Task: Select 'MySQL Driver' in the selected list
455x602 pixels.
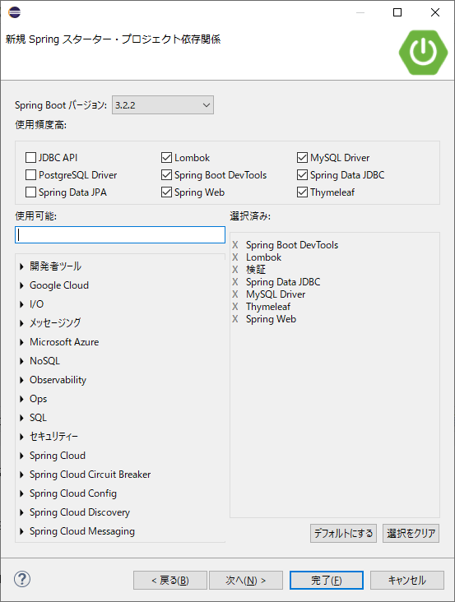Action: click(x=276, y=294)
